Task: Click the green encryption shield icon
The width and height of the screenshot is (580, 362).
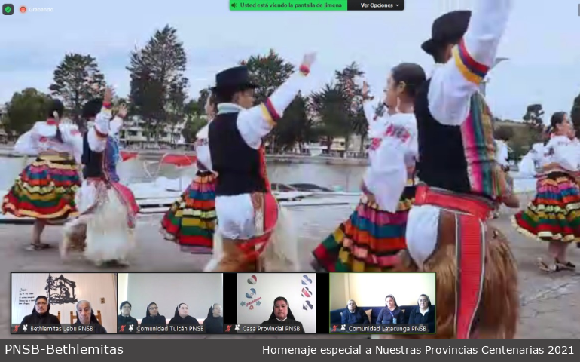Action: click(8, 9)
